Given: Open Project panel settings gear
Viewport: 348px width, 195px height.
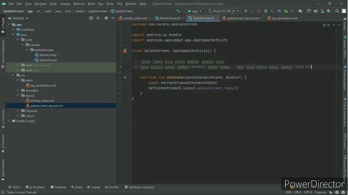Looking at the screenshot, I should point(106,18).
